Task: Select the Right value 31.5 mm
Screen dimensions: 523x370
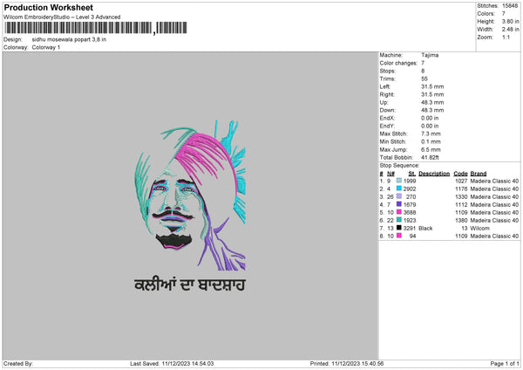Action: pos(432,94)
